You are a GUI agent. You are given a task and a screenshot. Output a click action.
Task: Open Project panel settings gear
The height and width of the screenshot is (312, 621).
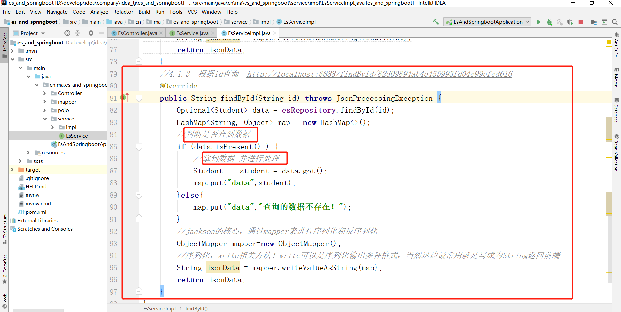click(x=91, y=33)
